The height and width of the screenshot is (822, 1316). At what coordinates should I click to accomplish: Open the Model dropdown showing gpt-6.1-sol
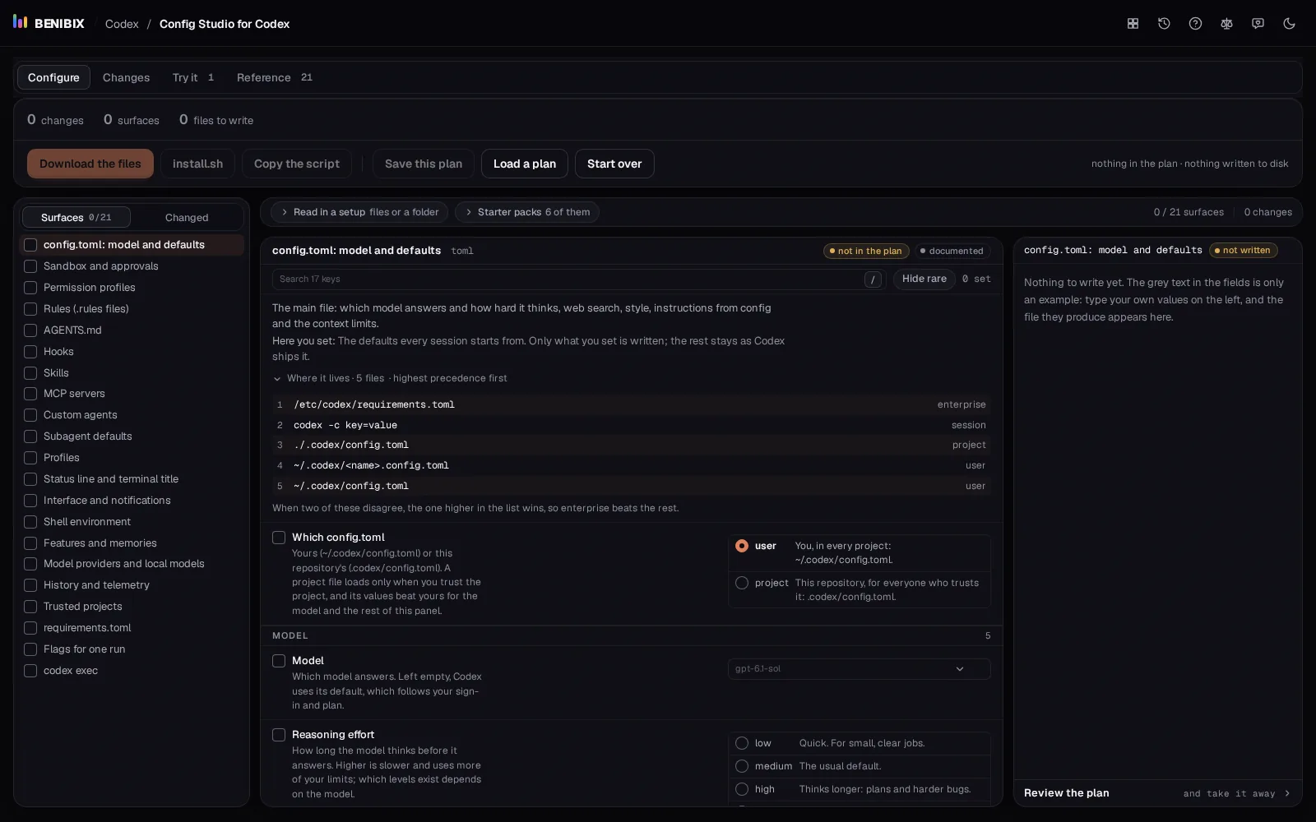coord(859,669)
